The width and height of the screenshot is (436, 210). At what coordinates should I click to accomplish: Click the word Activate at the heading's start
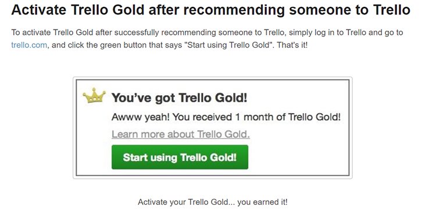[38, 10]
